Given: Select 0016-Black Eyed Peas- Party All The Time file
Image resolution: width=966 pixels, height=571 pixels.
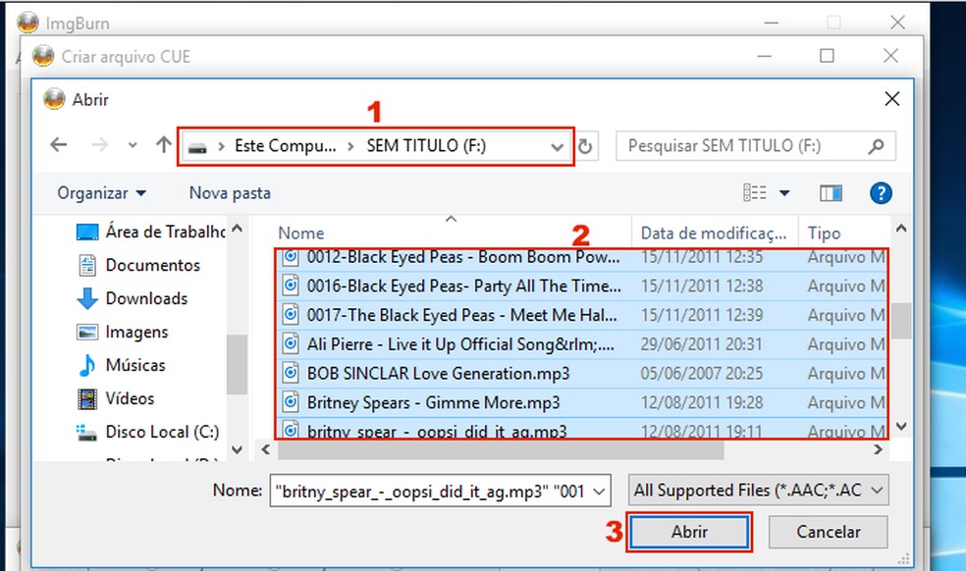Looking at the screenshot, I should [x=464, y=286].
